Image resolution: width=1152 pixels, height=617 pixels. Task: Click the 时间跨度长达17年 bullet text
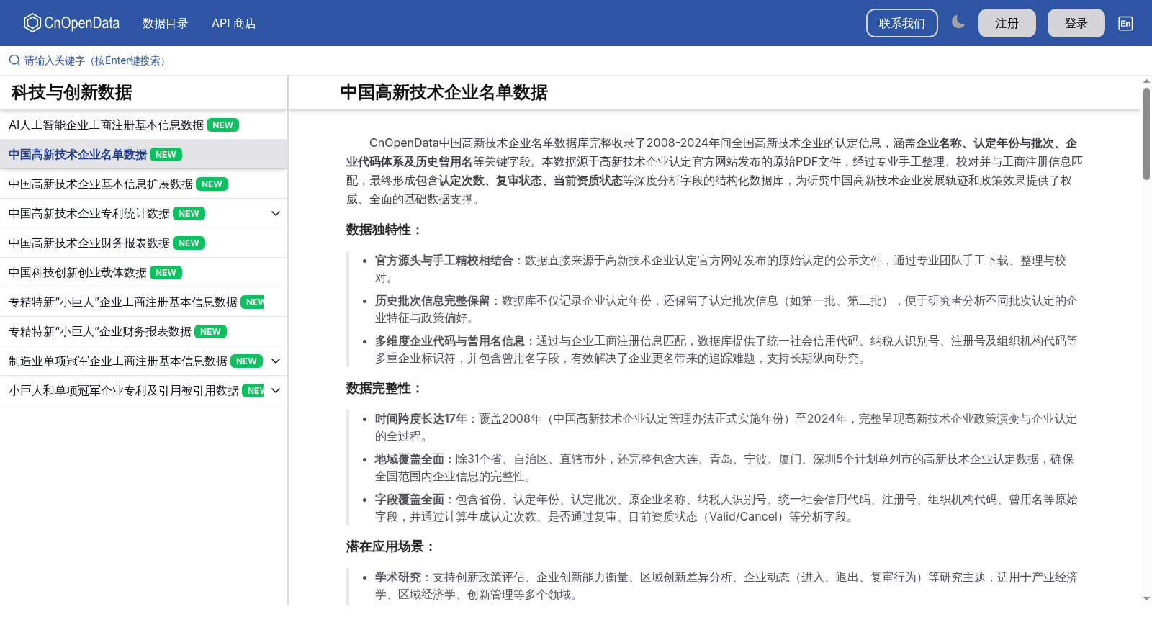pos(420,418)
